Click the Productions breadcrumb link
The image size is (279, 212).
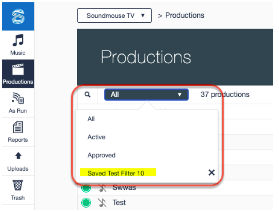tap(185, 15)
